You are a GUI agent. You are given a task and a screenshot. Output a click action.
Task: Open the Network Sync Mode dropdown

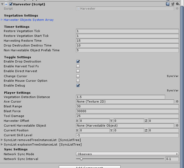127,154
